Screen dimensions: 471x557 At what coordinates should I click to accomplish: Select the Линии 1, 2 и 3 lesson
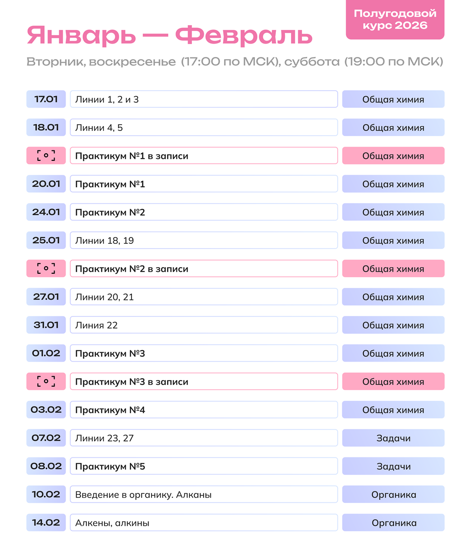(204, 99)
